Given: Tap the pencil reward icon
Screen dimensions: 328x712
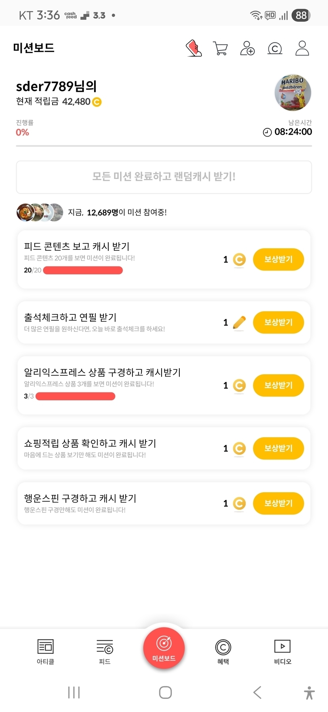Looking at the screenshot, I should [239, 322].
